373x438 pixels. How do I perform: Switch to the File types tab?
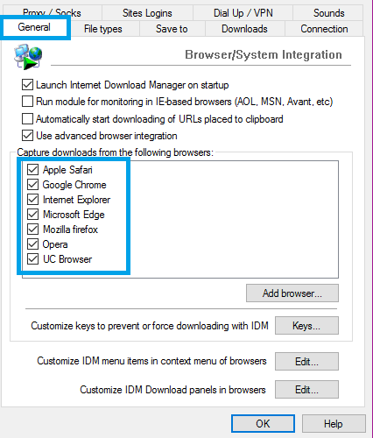pyautogui.click(x=103, y=29)
